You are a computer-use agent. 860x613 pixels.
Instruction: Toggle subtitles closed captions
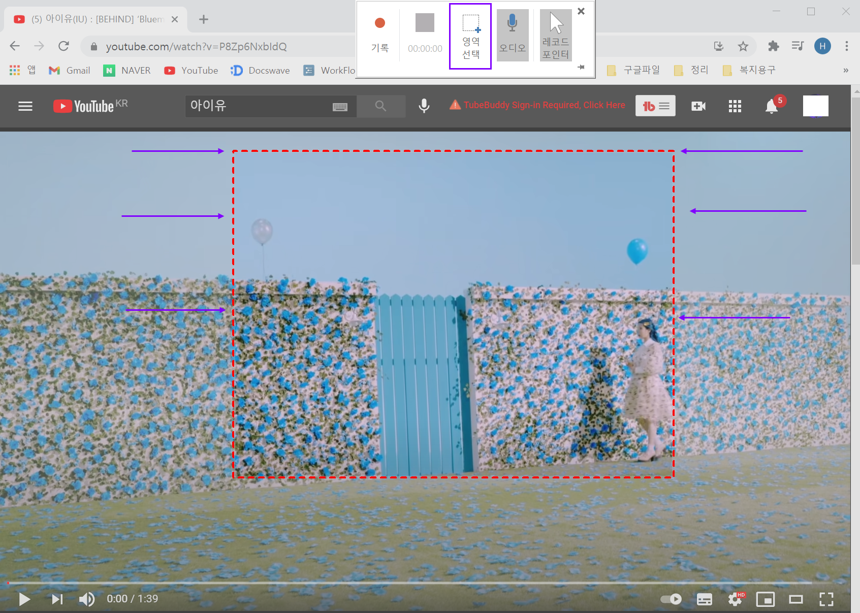point(704,599)
